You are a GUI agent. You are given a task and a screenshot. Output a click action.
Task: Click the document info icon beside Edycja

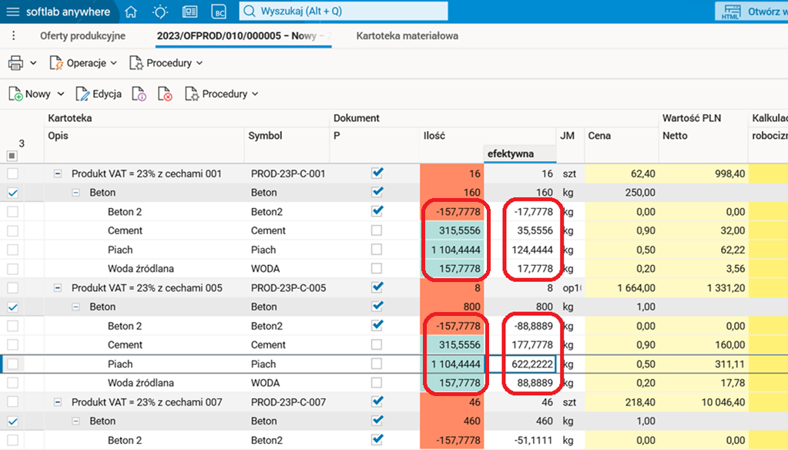point(139,94)
